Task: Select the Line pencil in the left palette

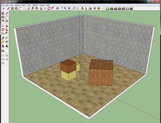Action: coord(7,13)
